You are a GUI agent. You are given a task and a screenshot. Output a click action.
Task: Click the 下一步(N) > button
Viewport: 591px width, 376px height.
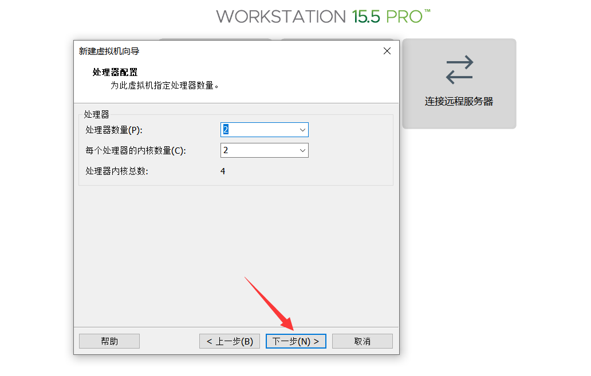(x=296, y=341)
